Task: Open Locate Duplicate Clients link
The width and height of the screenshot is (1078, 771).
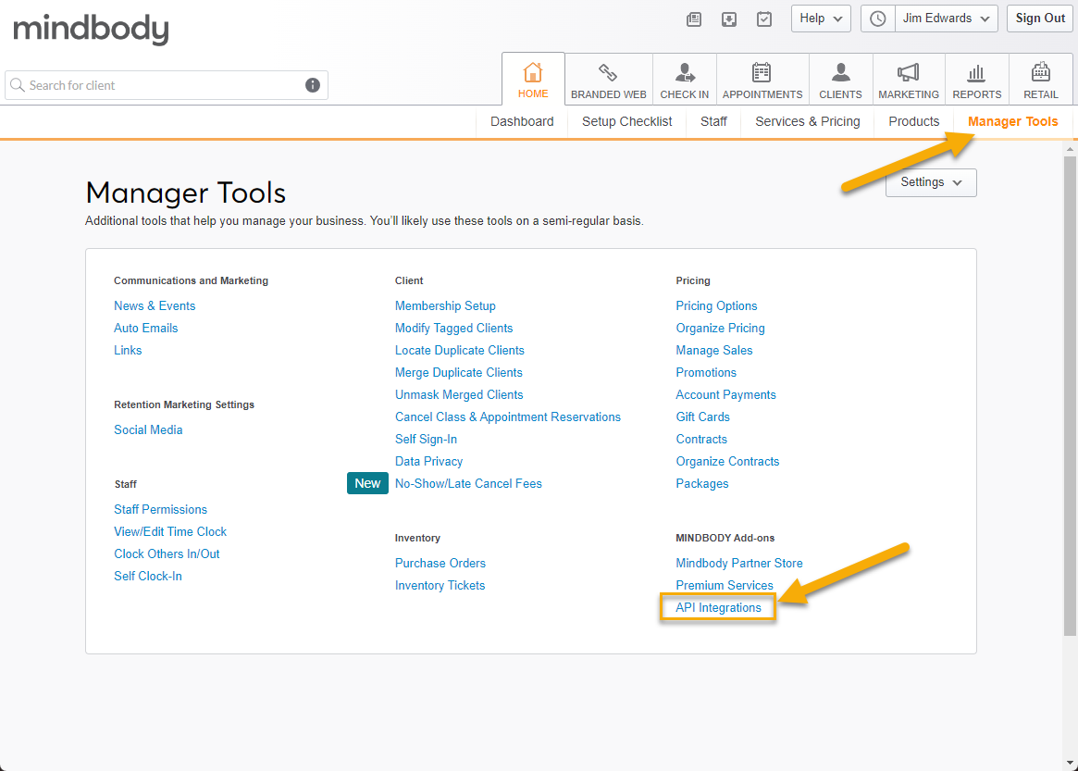Action: pos(459,350)
